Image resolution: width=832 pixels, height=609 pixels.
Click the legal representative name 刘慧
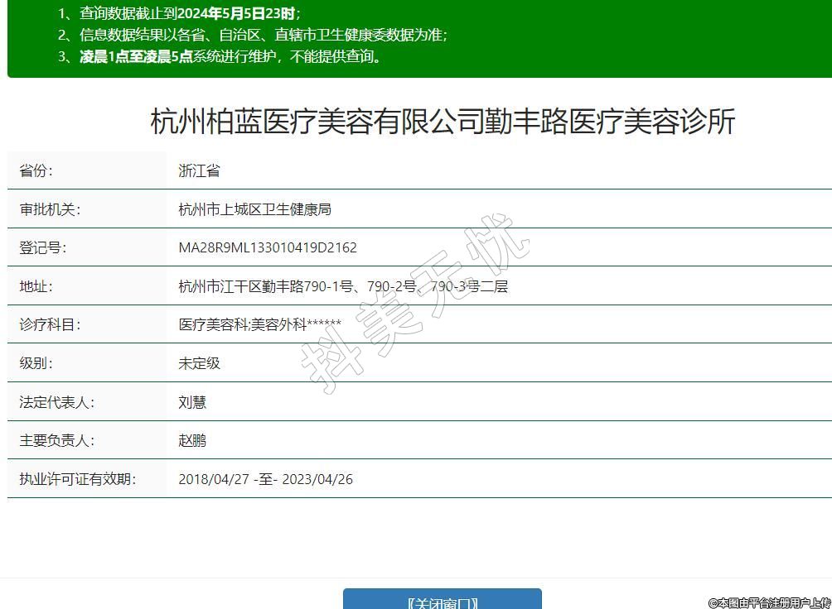point(192,402)
